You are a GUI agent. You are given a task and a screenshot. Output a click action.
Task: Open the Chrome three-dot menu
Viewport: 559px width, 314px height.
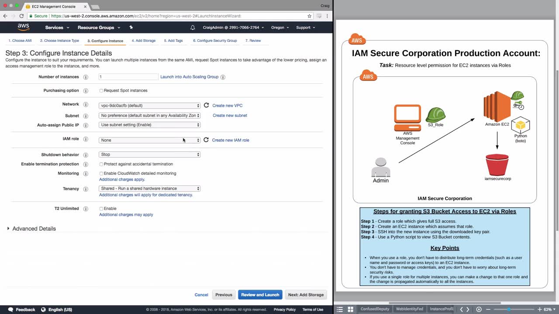tap(327, 16)
